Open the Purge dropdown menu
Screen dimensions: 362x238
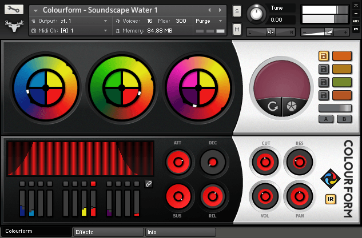209,21
